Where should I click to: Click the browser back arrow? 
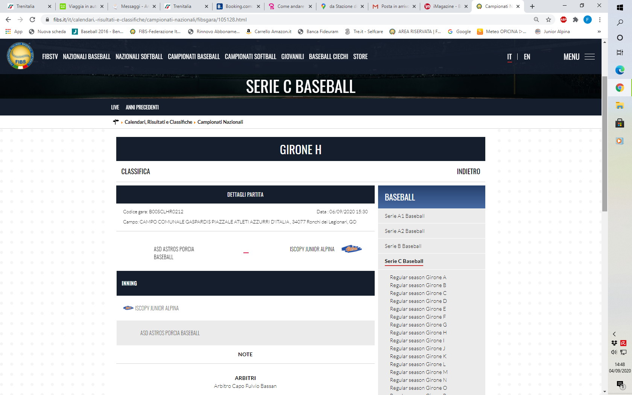click(x=8, y=20)
